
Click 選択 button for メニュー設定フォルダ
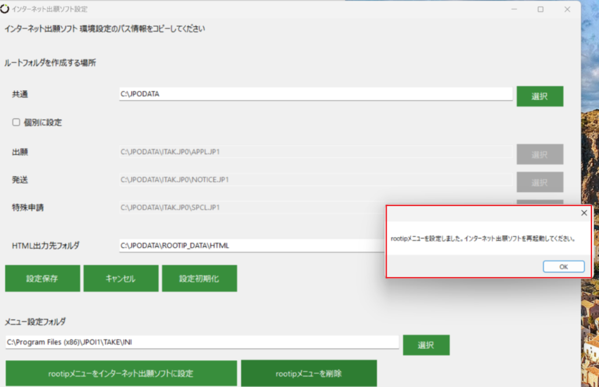click(426, 345)
